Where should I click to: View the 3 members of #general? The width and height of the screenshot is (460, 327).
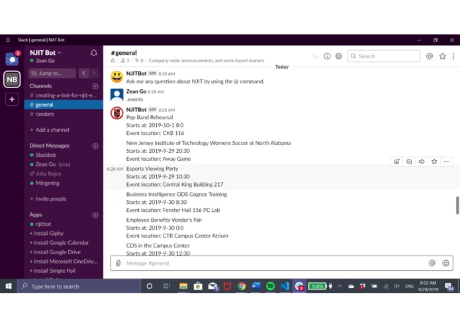(125, 61)
